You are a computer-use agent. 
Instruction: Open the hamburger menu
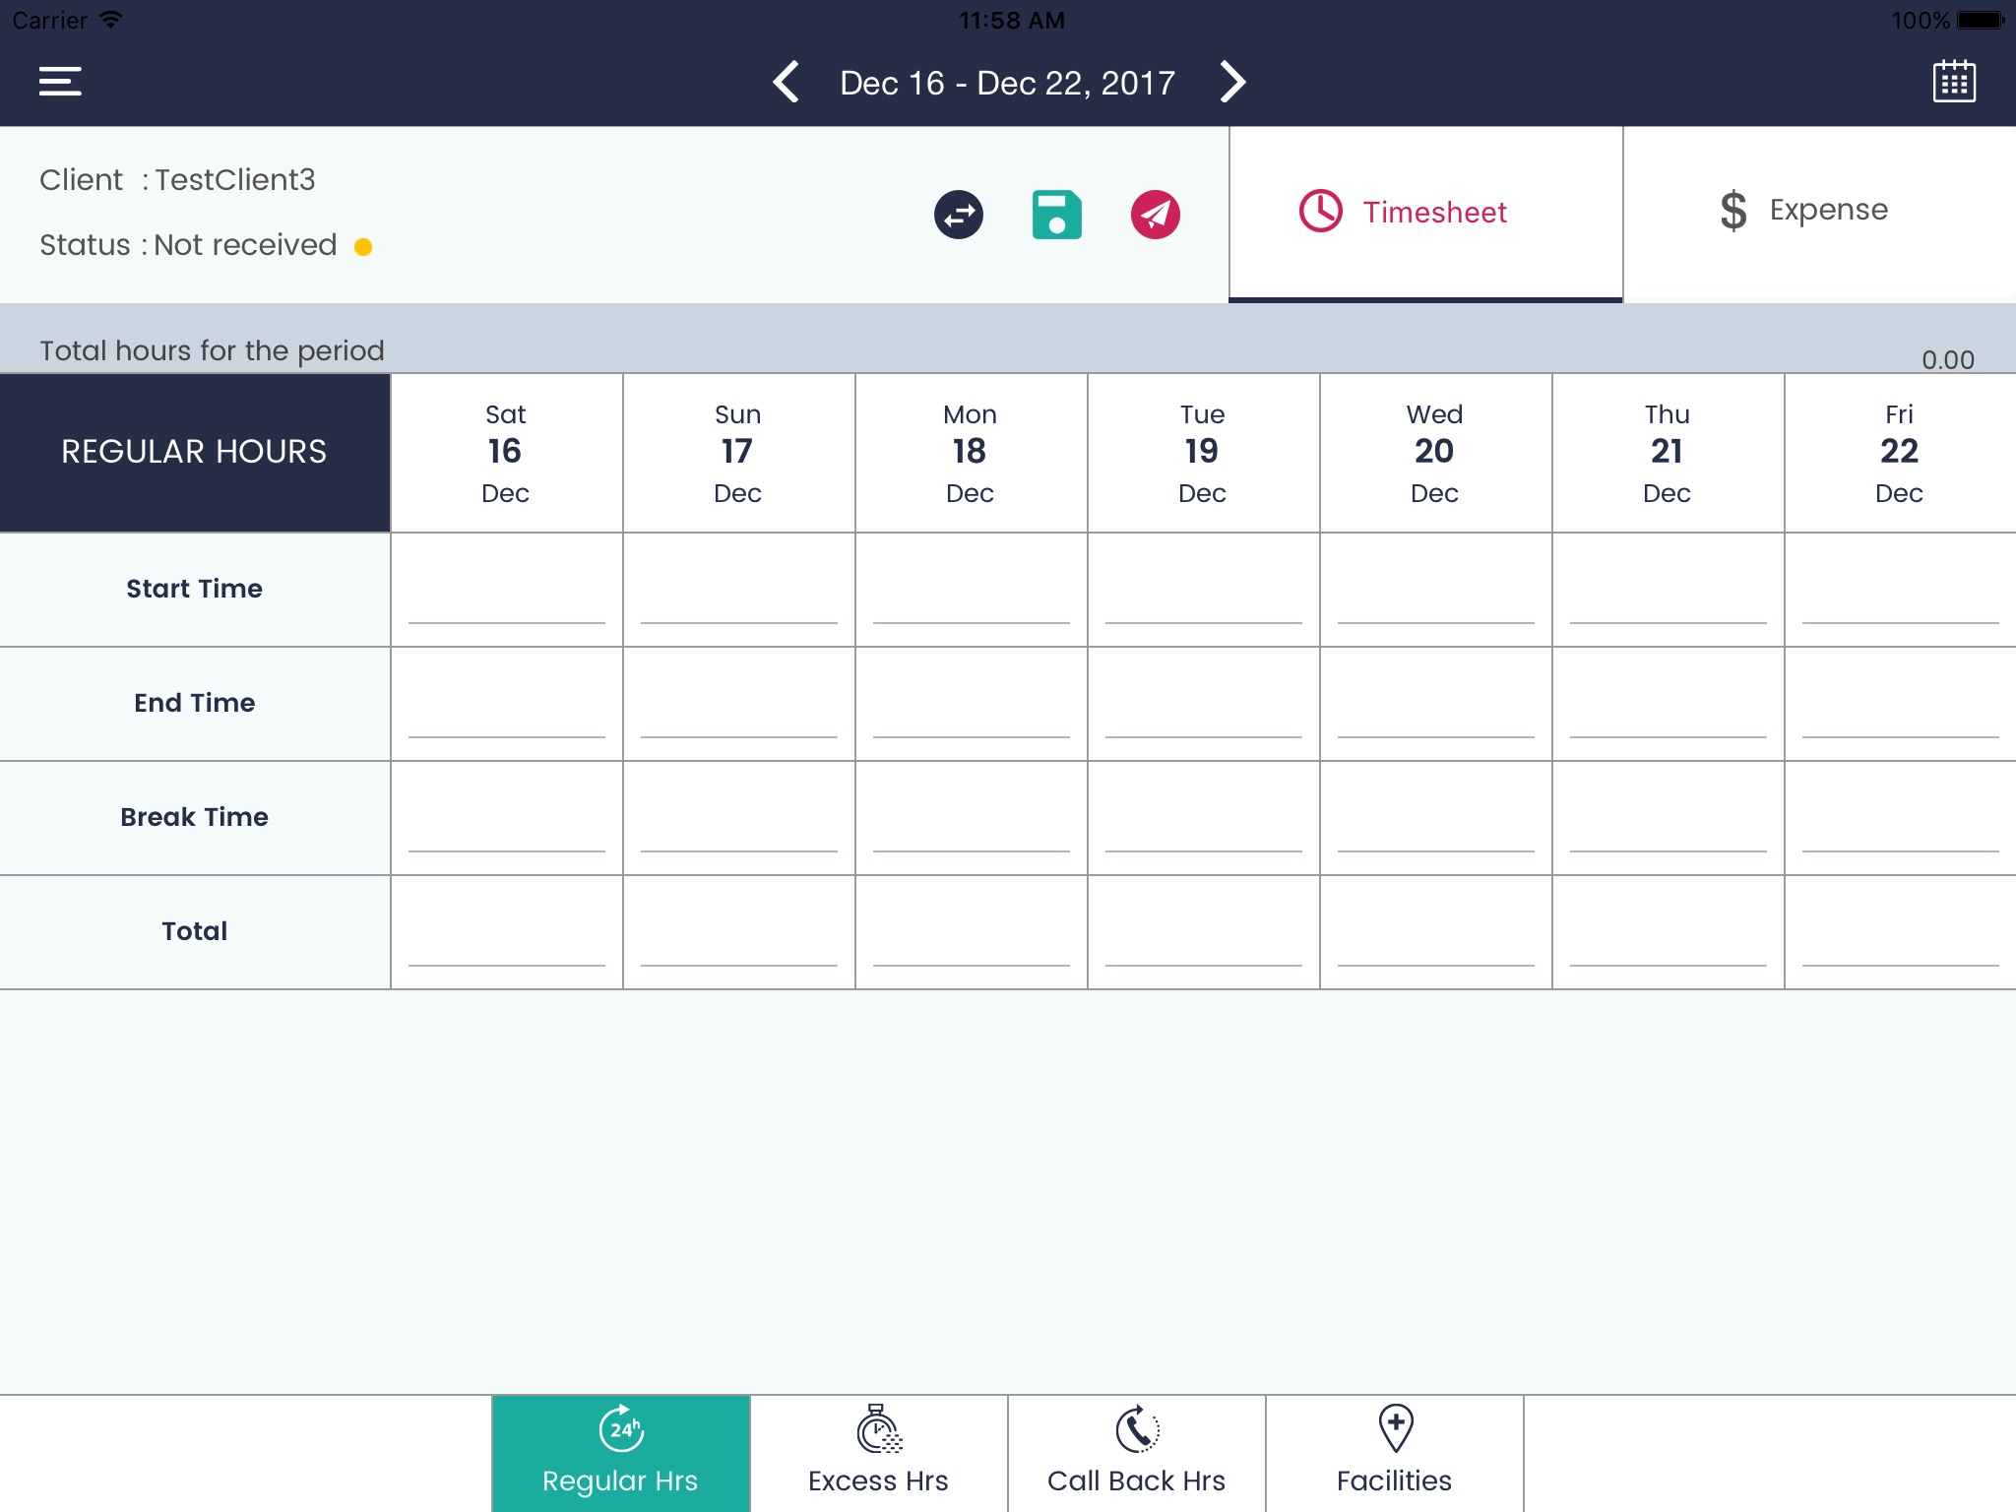pyautogui.click(x=60, y=82)
